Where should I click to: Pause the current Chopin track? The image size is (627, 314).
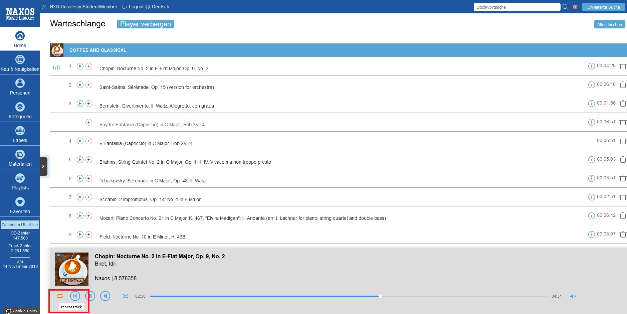point(90,296)
